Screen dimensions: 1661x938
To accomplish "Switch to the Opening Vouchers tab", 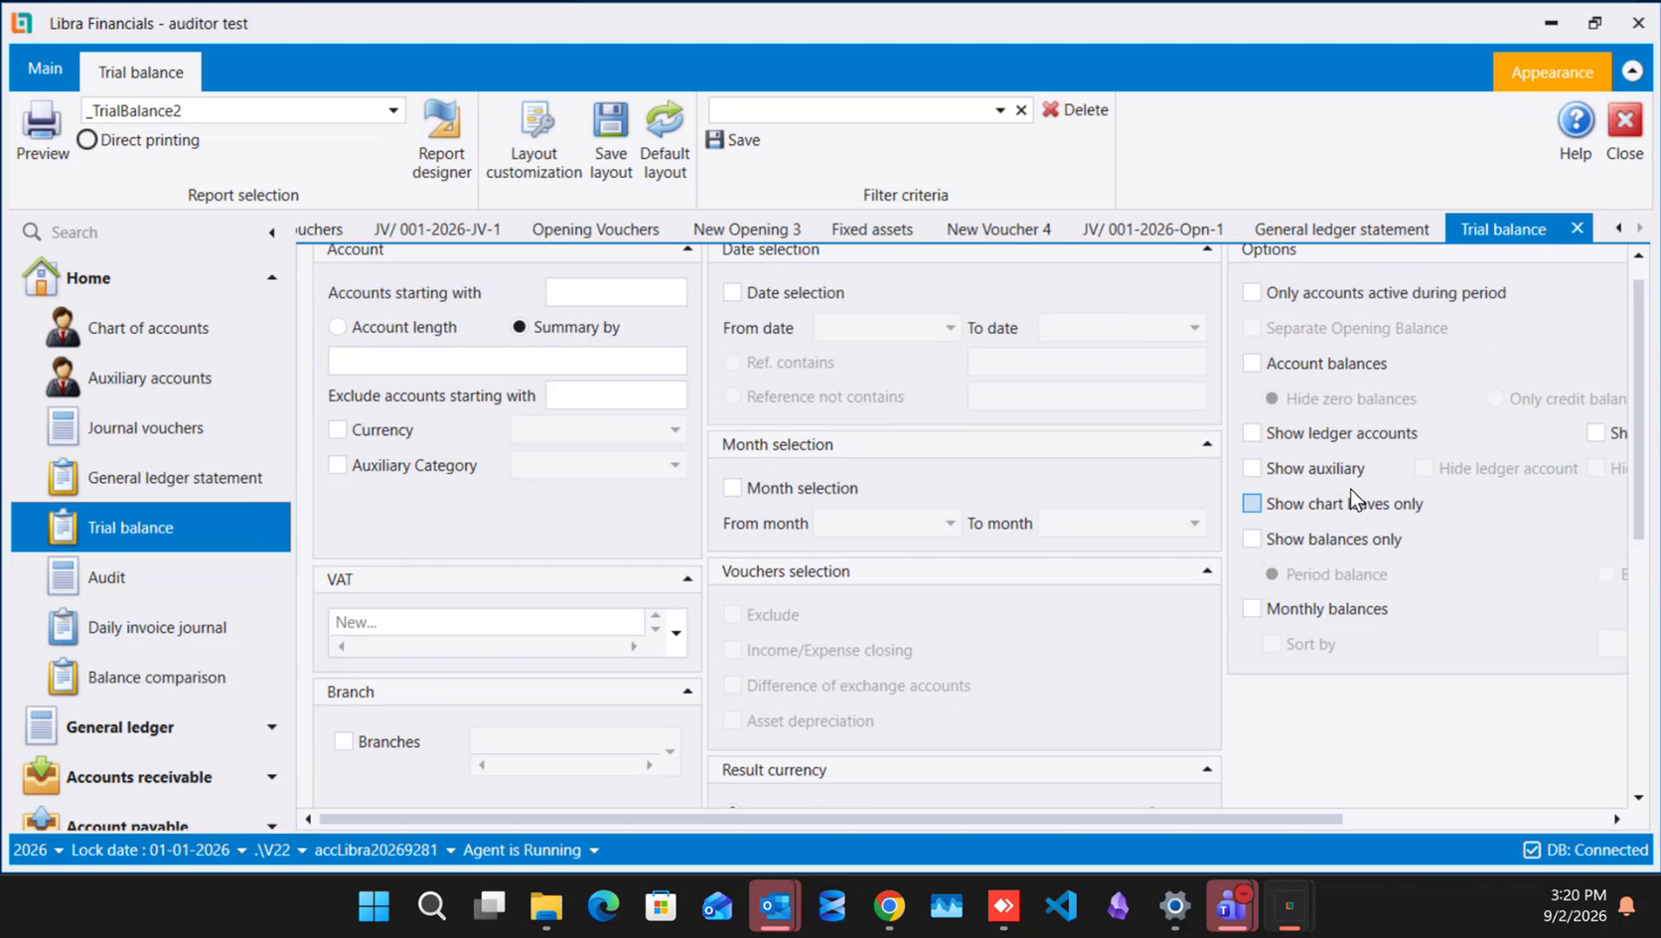I will (595, 230).
